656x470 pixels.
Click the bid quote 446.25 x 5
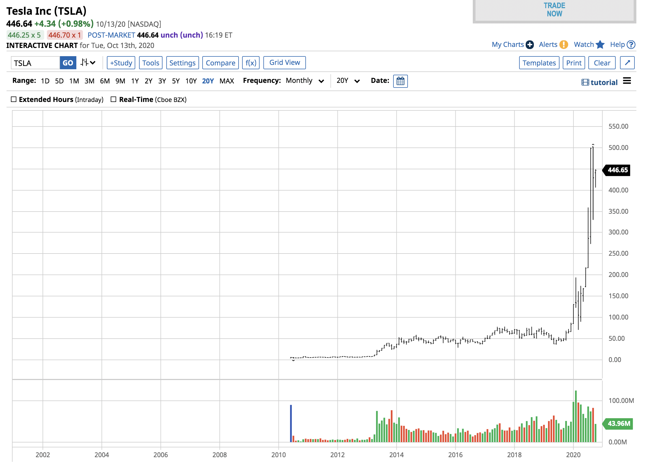click(25, 35)
